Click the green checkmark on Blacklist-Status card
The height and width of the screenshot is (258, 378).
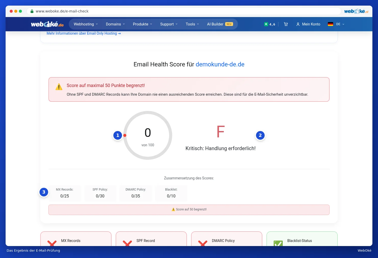[278, 243]
